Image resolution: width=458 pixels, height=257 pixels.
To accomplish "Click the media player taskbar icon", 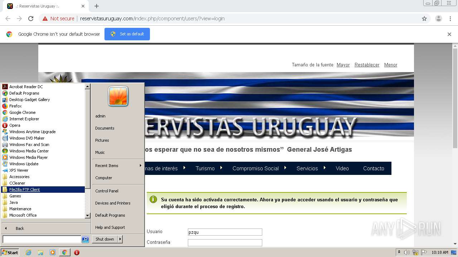I will (x=53, y=252).
